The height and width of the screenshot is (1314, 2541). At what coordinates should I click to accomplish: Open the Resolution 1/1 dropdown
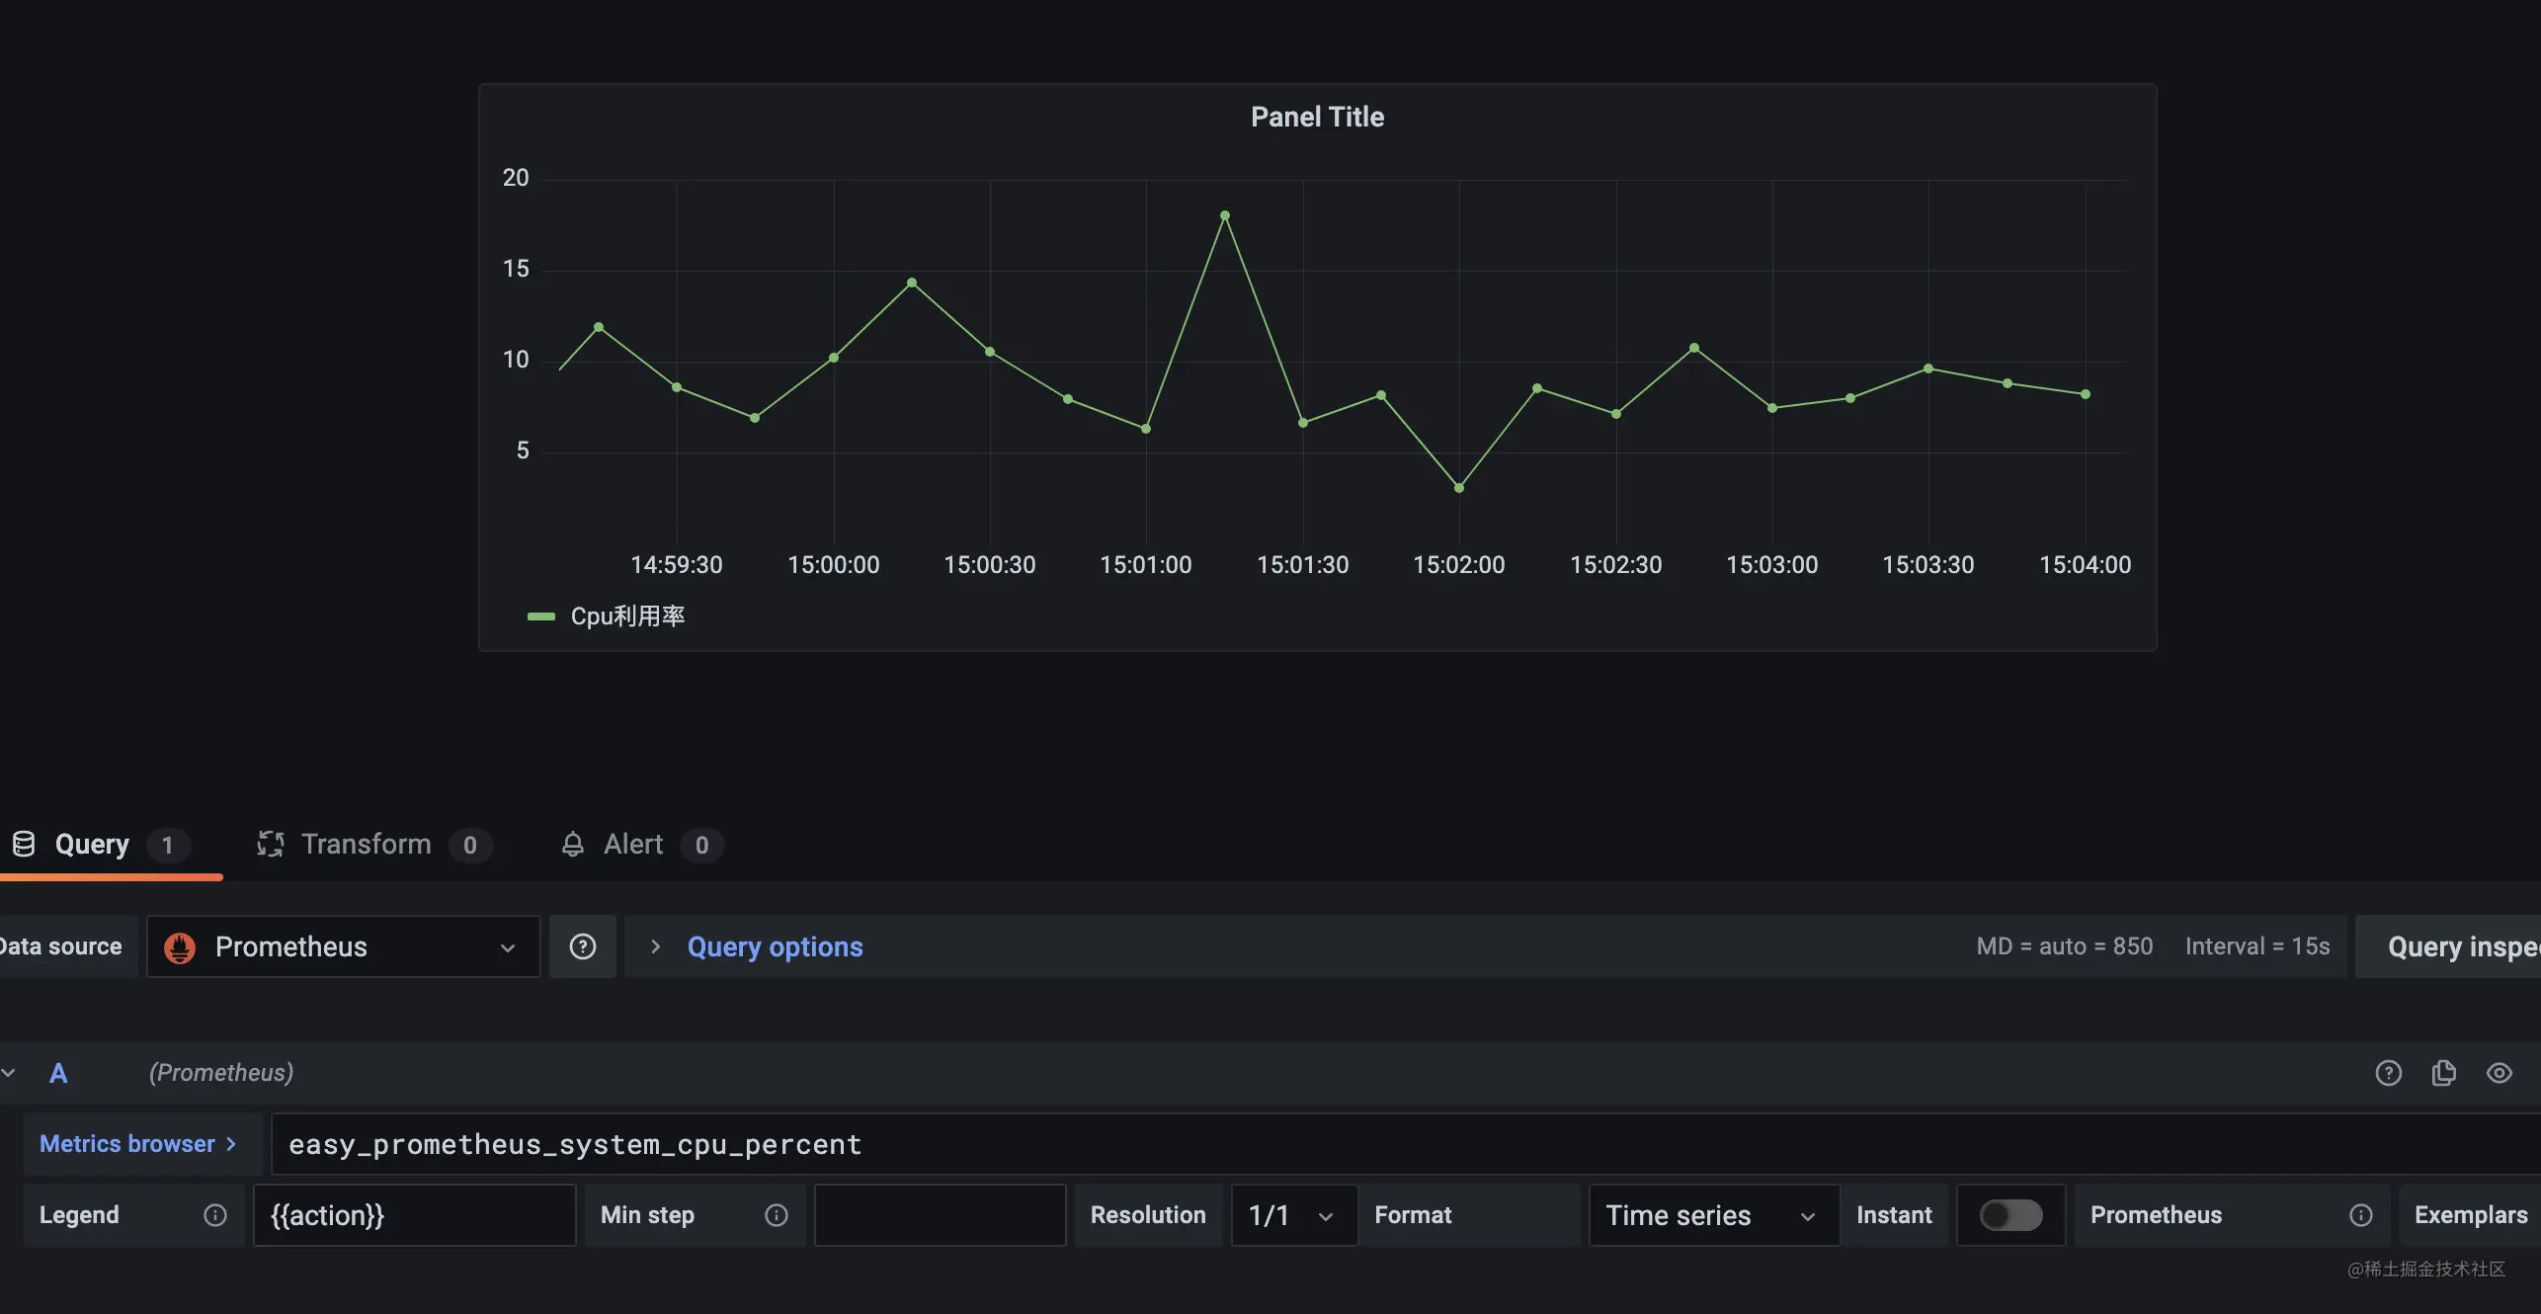click(1294, 1215)
